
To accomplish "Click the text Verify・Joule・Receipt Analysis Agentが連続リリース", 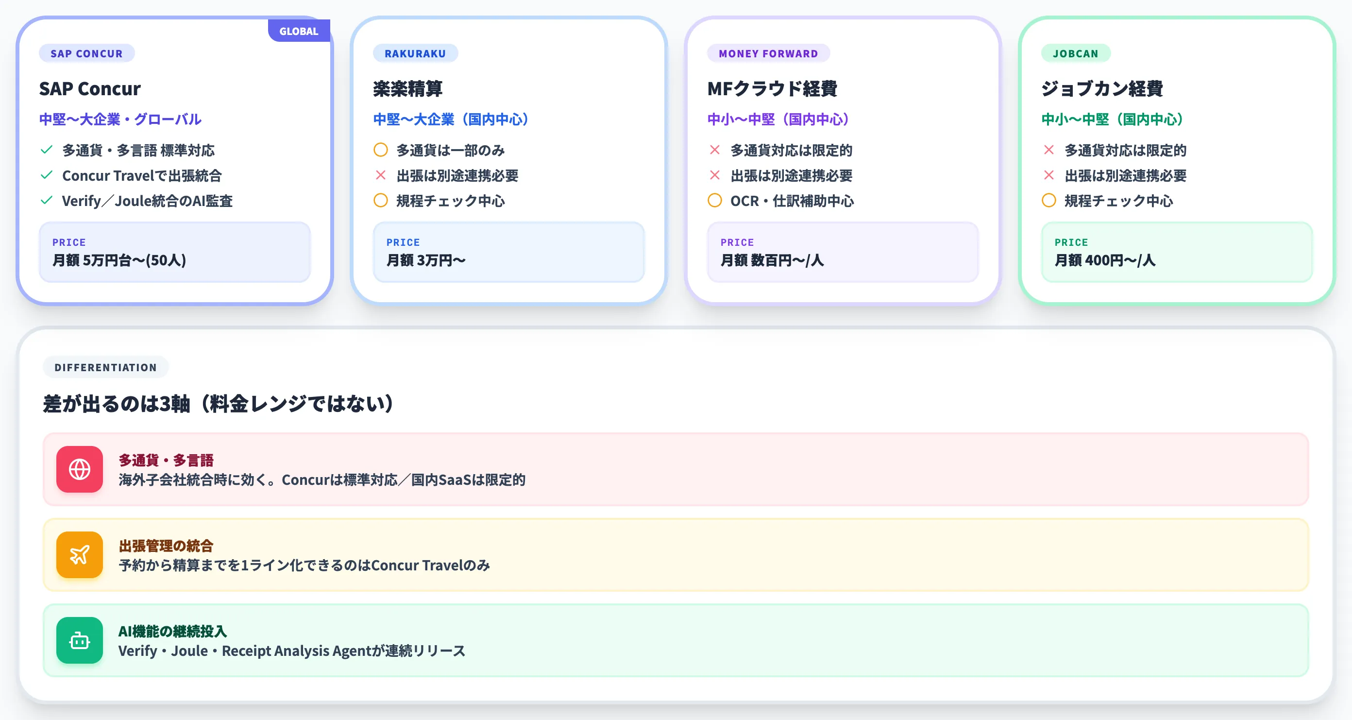I will 292,651.
